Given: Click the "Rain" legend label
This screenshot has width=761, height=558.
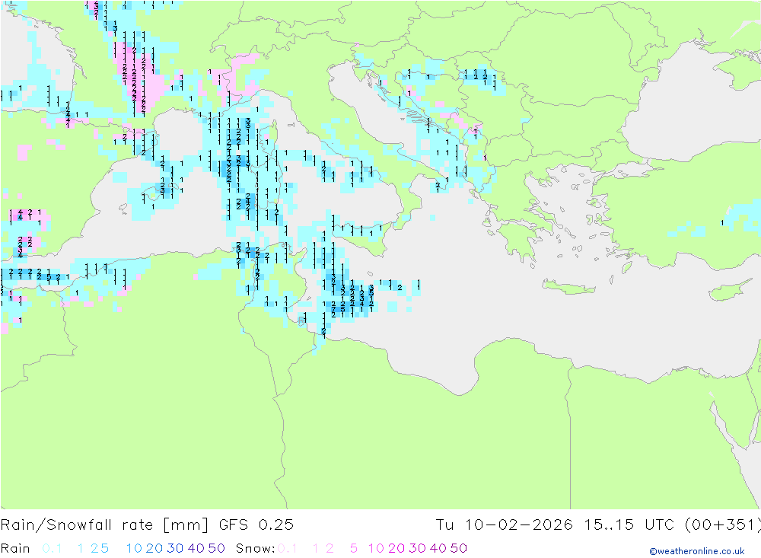Looking at the screenshot, I should (15, 548).
